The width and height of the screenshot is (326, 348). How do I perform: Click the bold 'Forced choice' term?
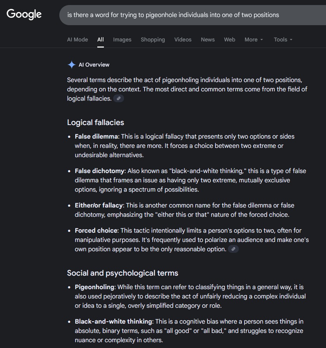pos(96,231)
